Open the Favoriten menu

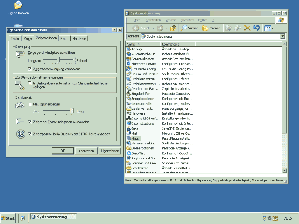click(187, 20)
